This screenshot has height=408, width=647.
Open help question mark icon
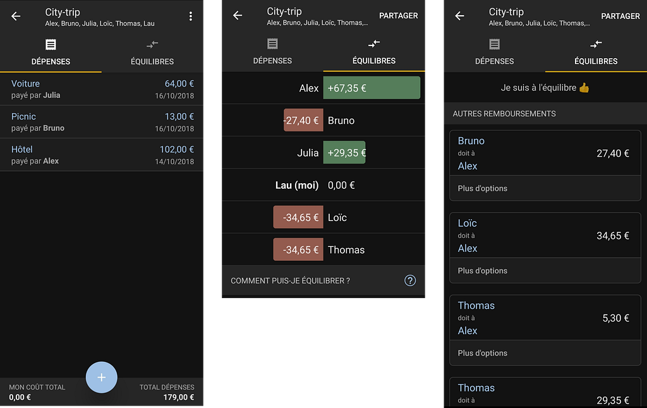pos(409,280)
